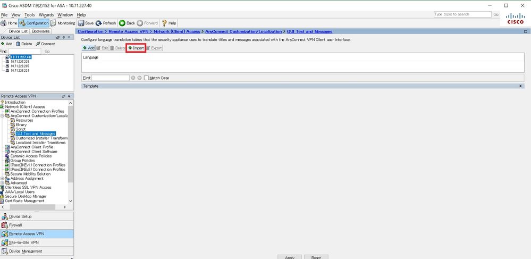
Task: Click the Forward arrow button
Action: pos(147,23)
